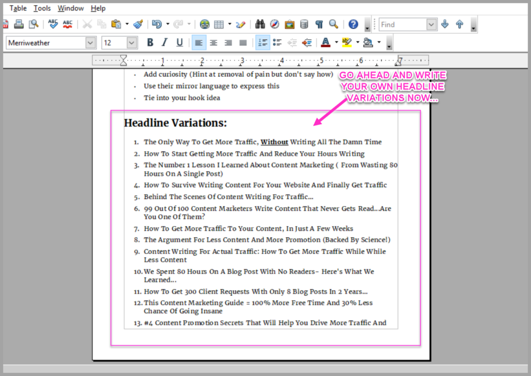The image size is (531, 376).
Task: Click the Find Next down arrow
Action: click(x=445, y=24)
